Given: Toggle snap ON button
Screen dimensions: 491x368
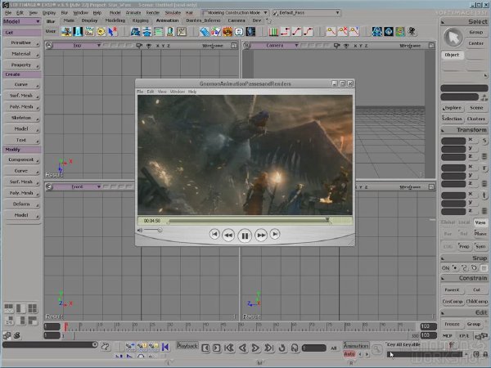Looking at the screenshot, I should tap(445, 268).
